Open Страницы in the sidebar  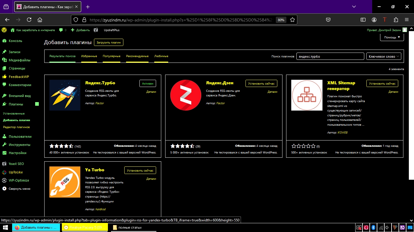click(x=17, y=68)
